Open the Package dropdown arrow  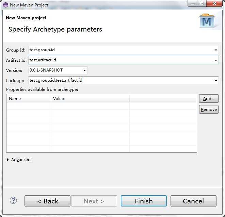point(216,81)
